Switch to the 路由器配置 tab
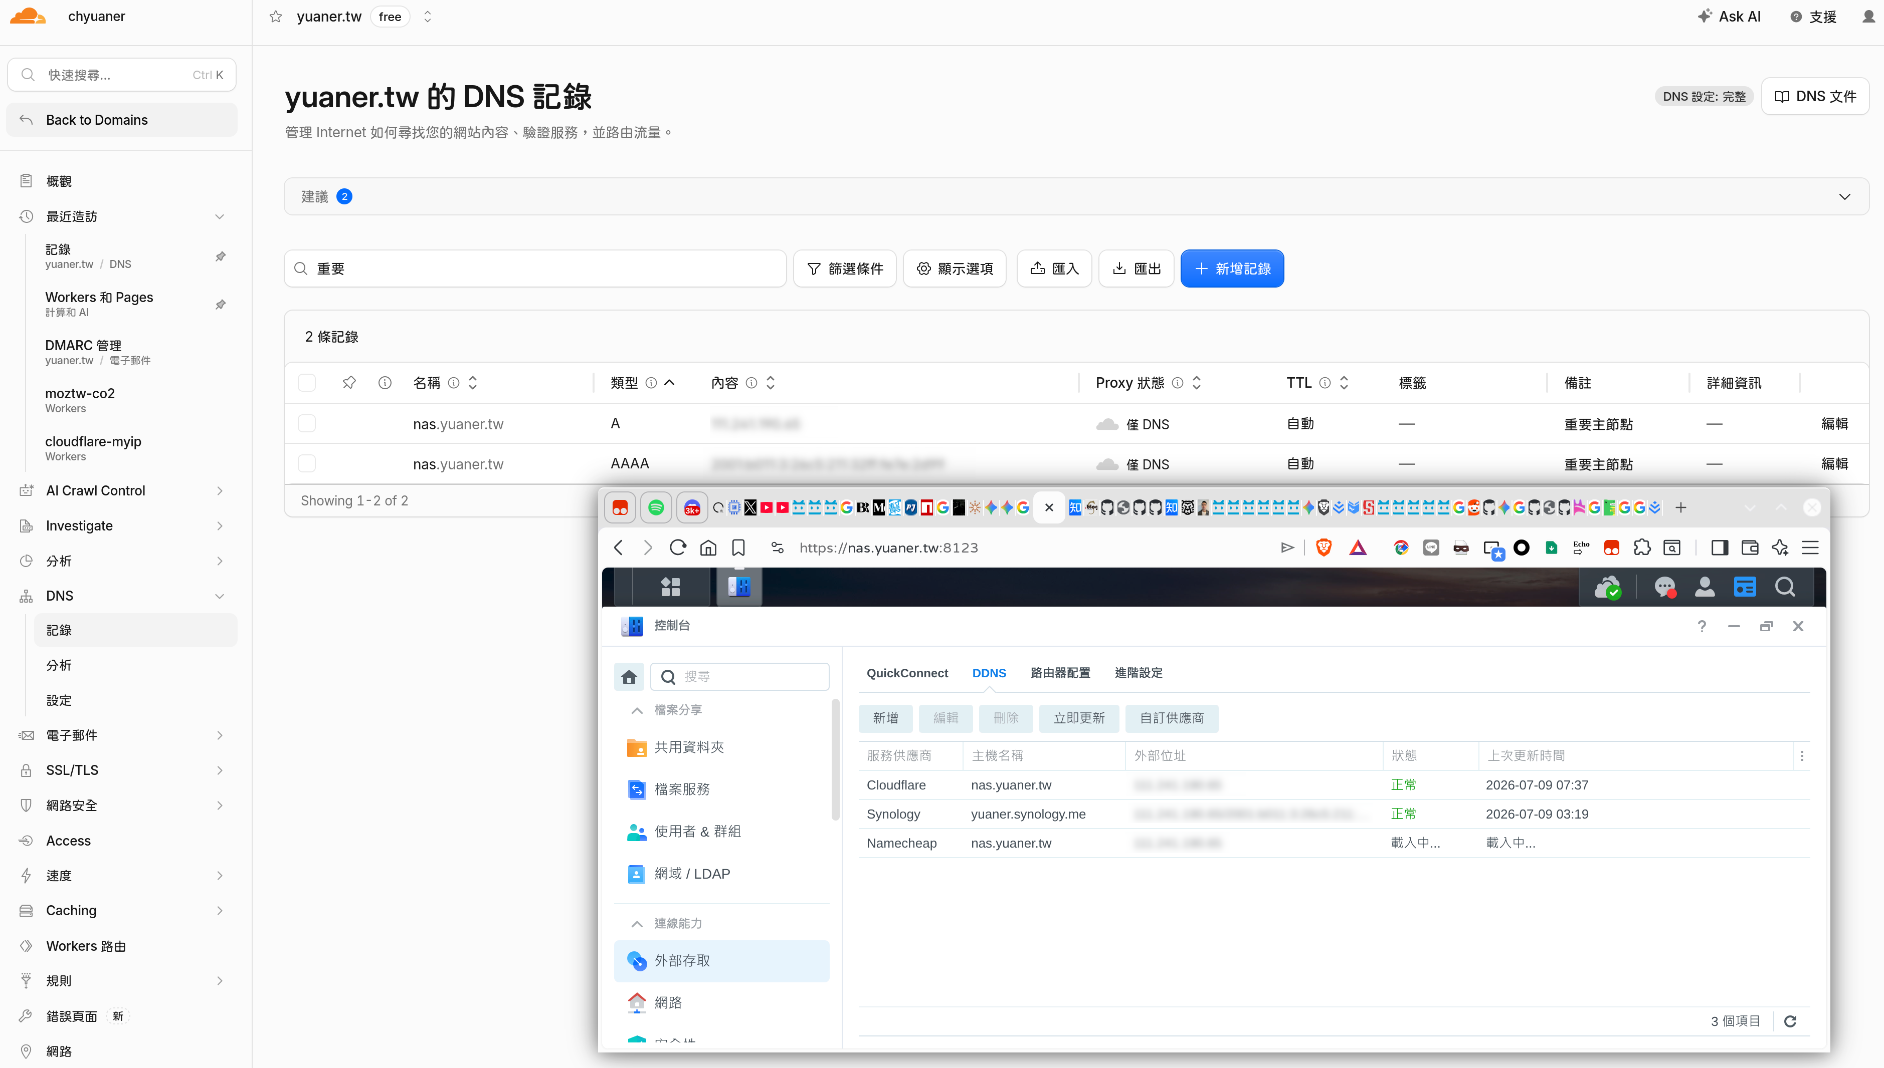 1060,673
